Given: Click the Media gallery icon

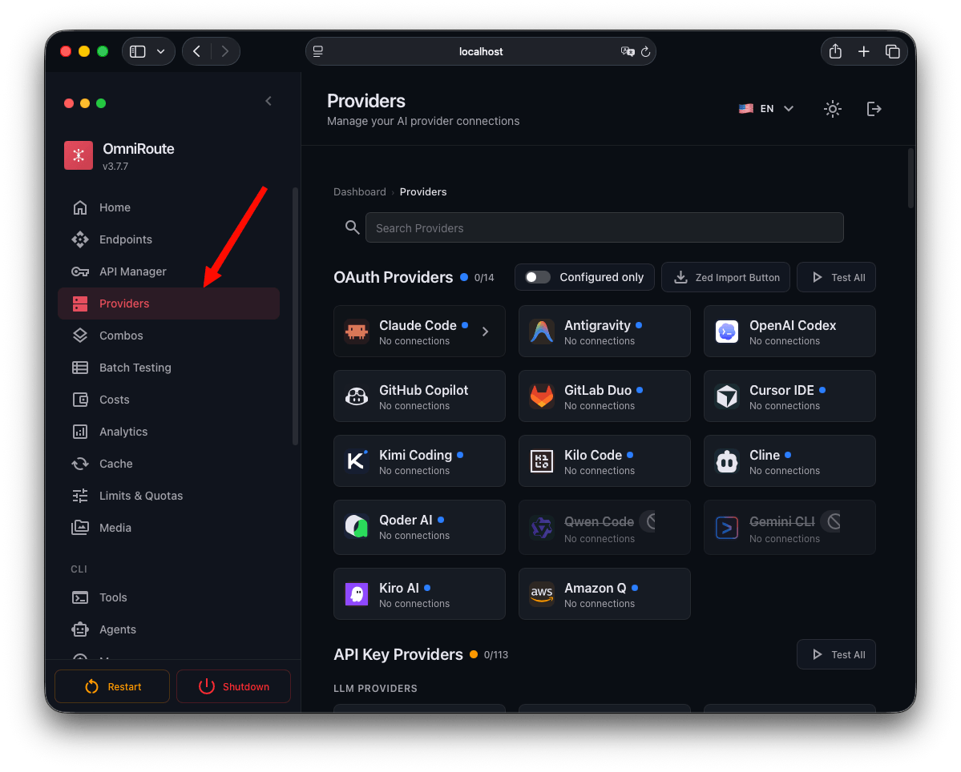Looking at the screenshot, I should coord(80,528).
